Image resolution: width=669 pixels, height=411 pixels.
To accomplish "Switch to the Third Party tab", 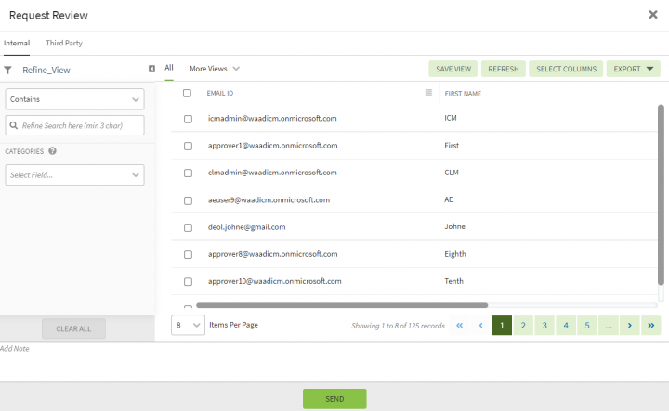I will click(x=64, y=43).
